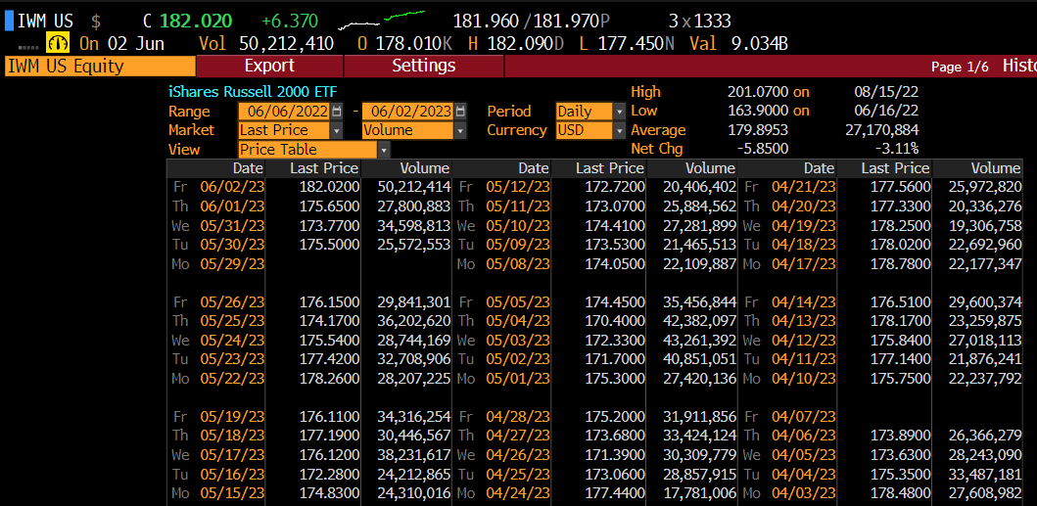This screenshot has height=506, width=1037.
Task: Click volume 38,231,617 for 05/17/23
Action: [x=414, y=455]
